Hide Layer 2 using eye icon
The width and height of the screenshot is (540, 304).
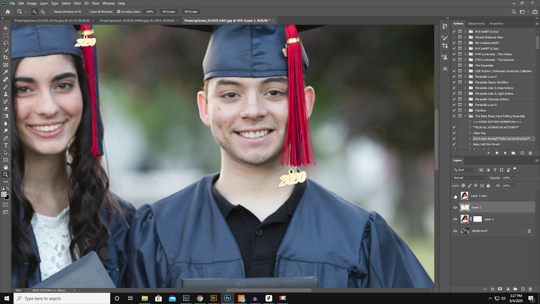tap(455, 207)
